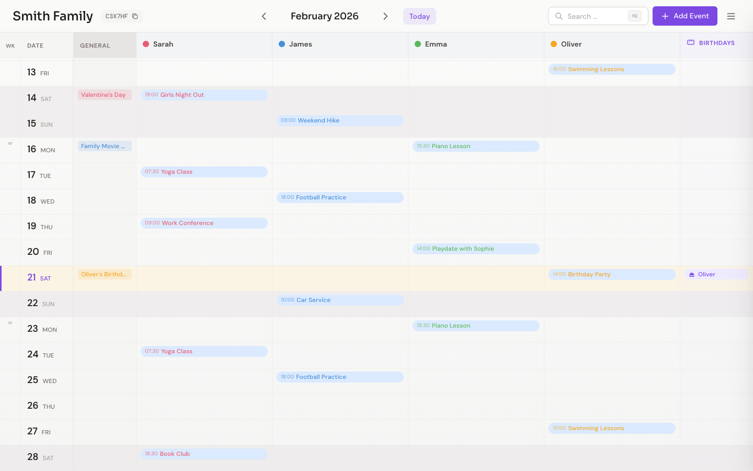Click Emma's green color dot

[x=417, y=44]
